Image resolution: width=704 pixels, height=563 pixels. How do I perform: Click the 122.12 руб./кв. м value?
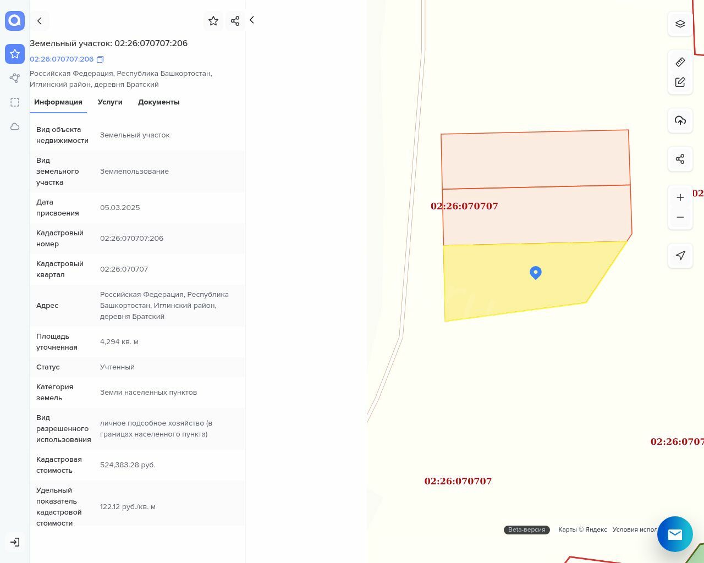[128, 507]
